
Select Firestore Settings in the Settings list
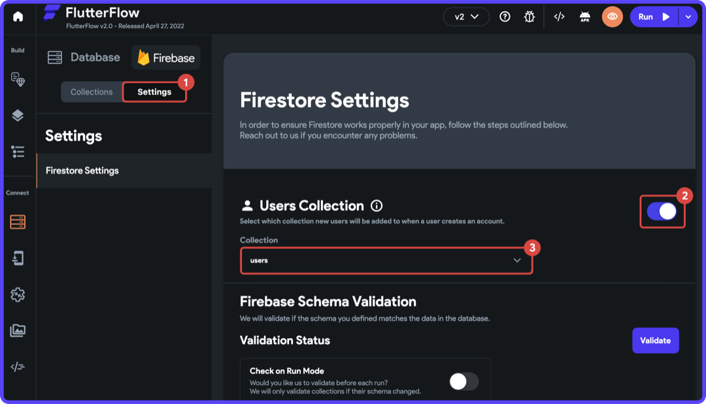coord(81,170)
